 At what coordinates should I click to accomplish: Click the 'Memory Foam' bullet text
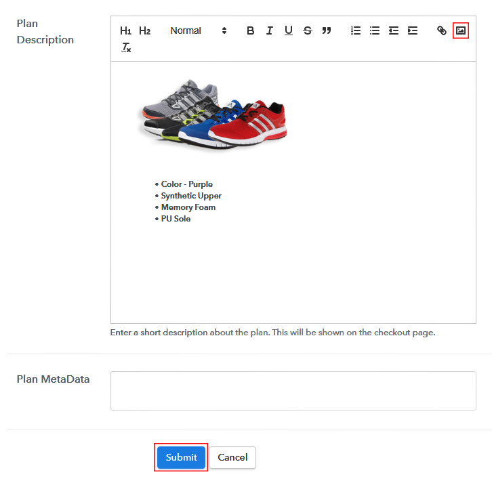[188, 207]
